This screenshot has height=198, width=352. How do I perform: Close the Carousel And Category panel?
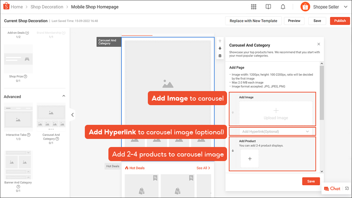[x=319, y=44]
